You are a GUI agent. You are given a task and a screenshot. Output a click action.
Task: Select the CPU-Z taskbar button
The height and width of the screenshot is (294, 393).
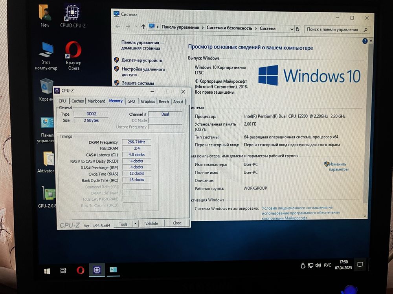click(x=97, y=270)
